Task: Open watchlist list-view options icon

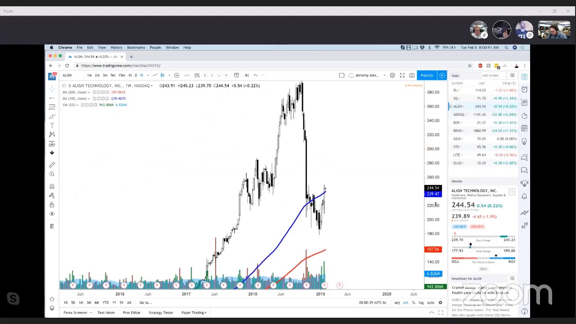Action: click(x=512, y=76)
